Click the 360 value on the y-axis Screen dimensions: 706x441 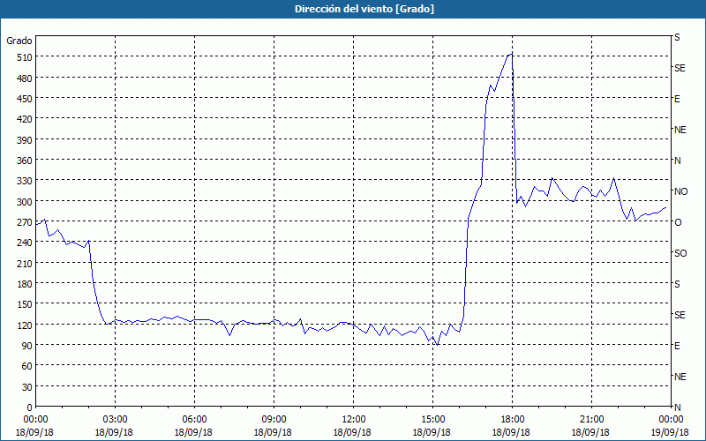tap(25, 161)
